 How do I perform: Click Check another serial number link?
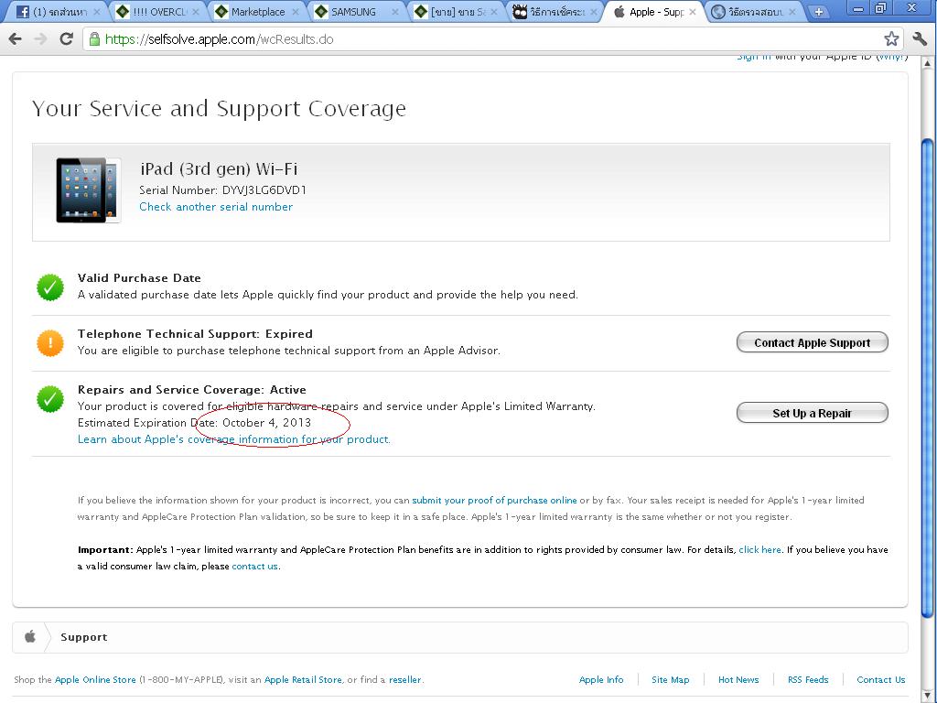coord(216,207)
